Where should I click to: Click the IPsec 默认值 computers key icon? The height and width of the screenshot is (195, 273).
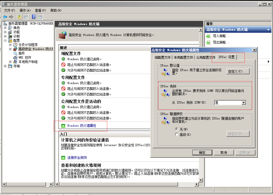(x=166, y=72)
